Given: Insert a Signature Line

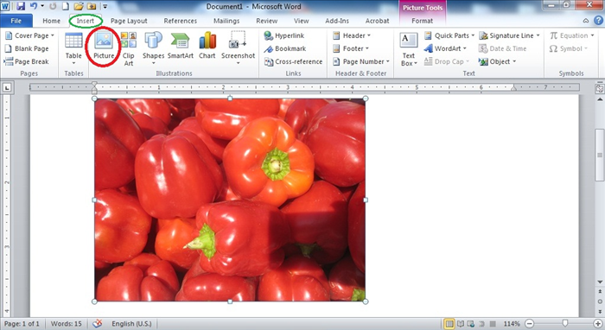Looking at the screenshot, I should [x=509, y=35].
